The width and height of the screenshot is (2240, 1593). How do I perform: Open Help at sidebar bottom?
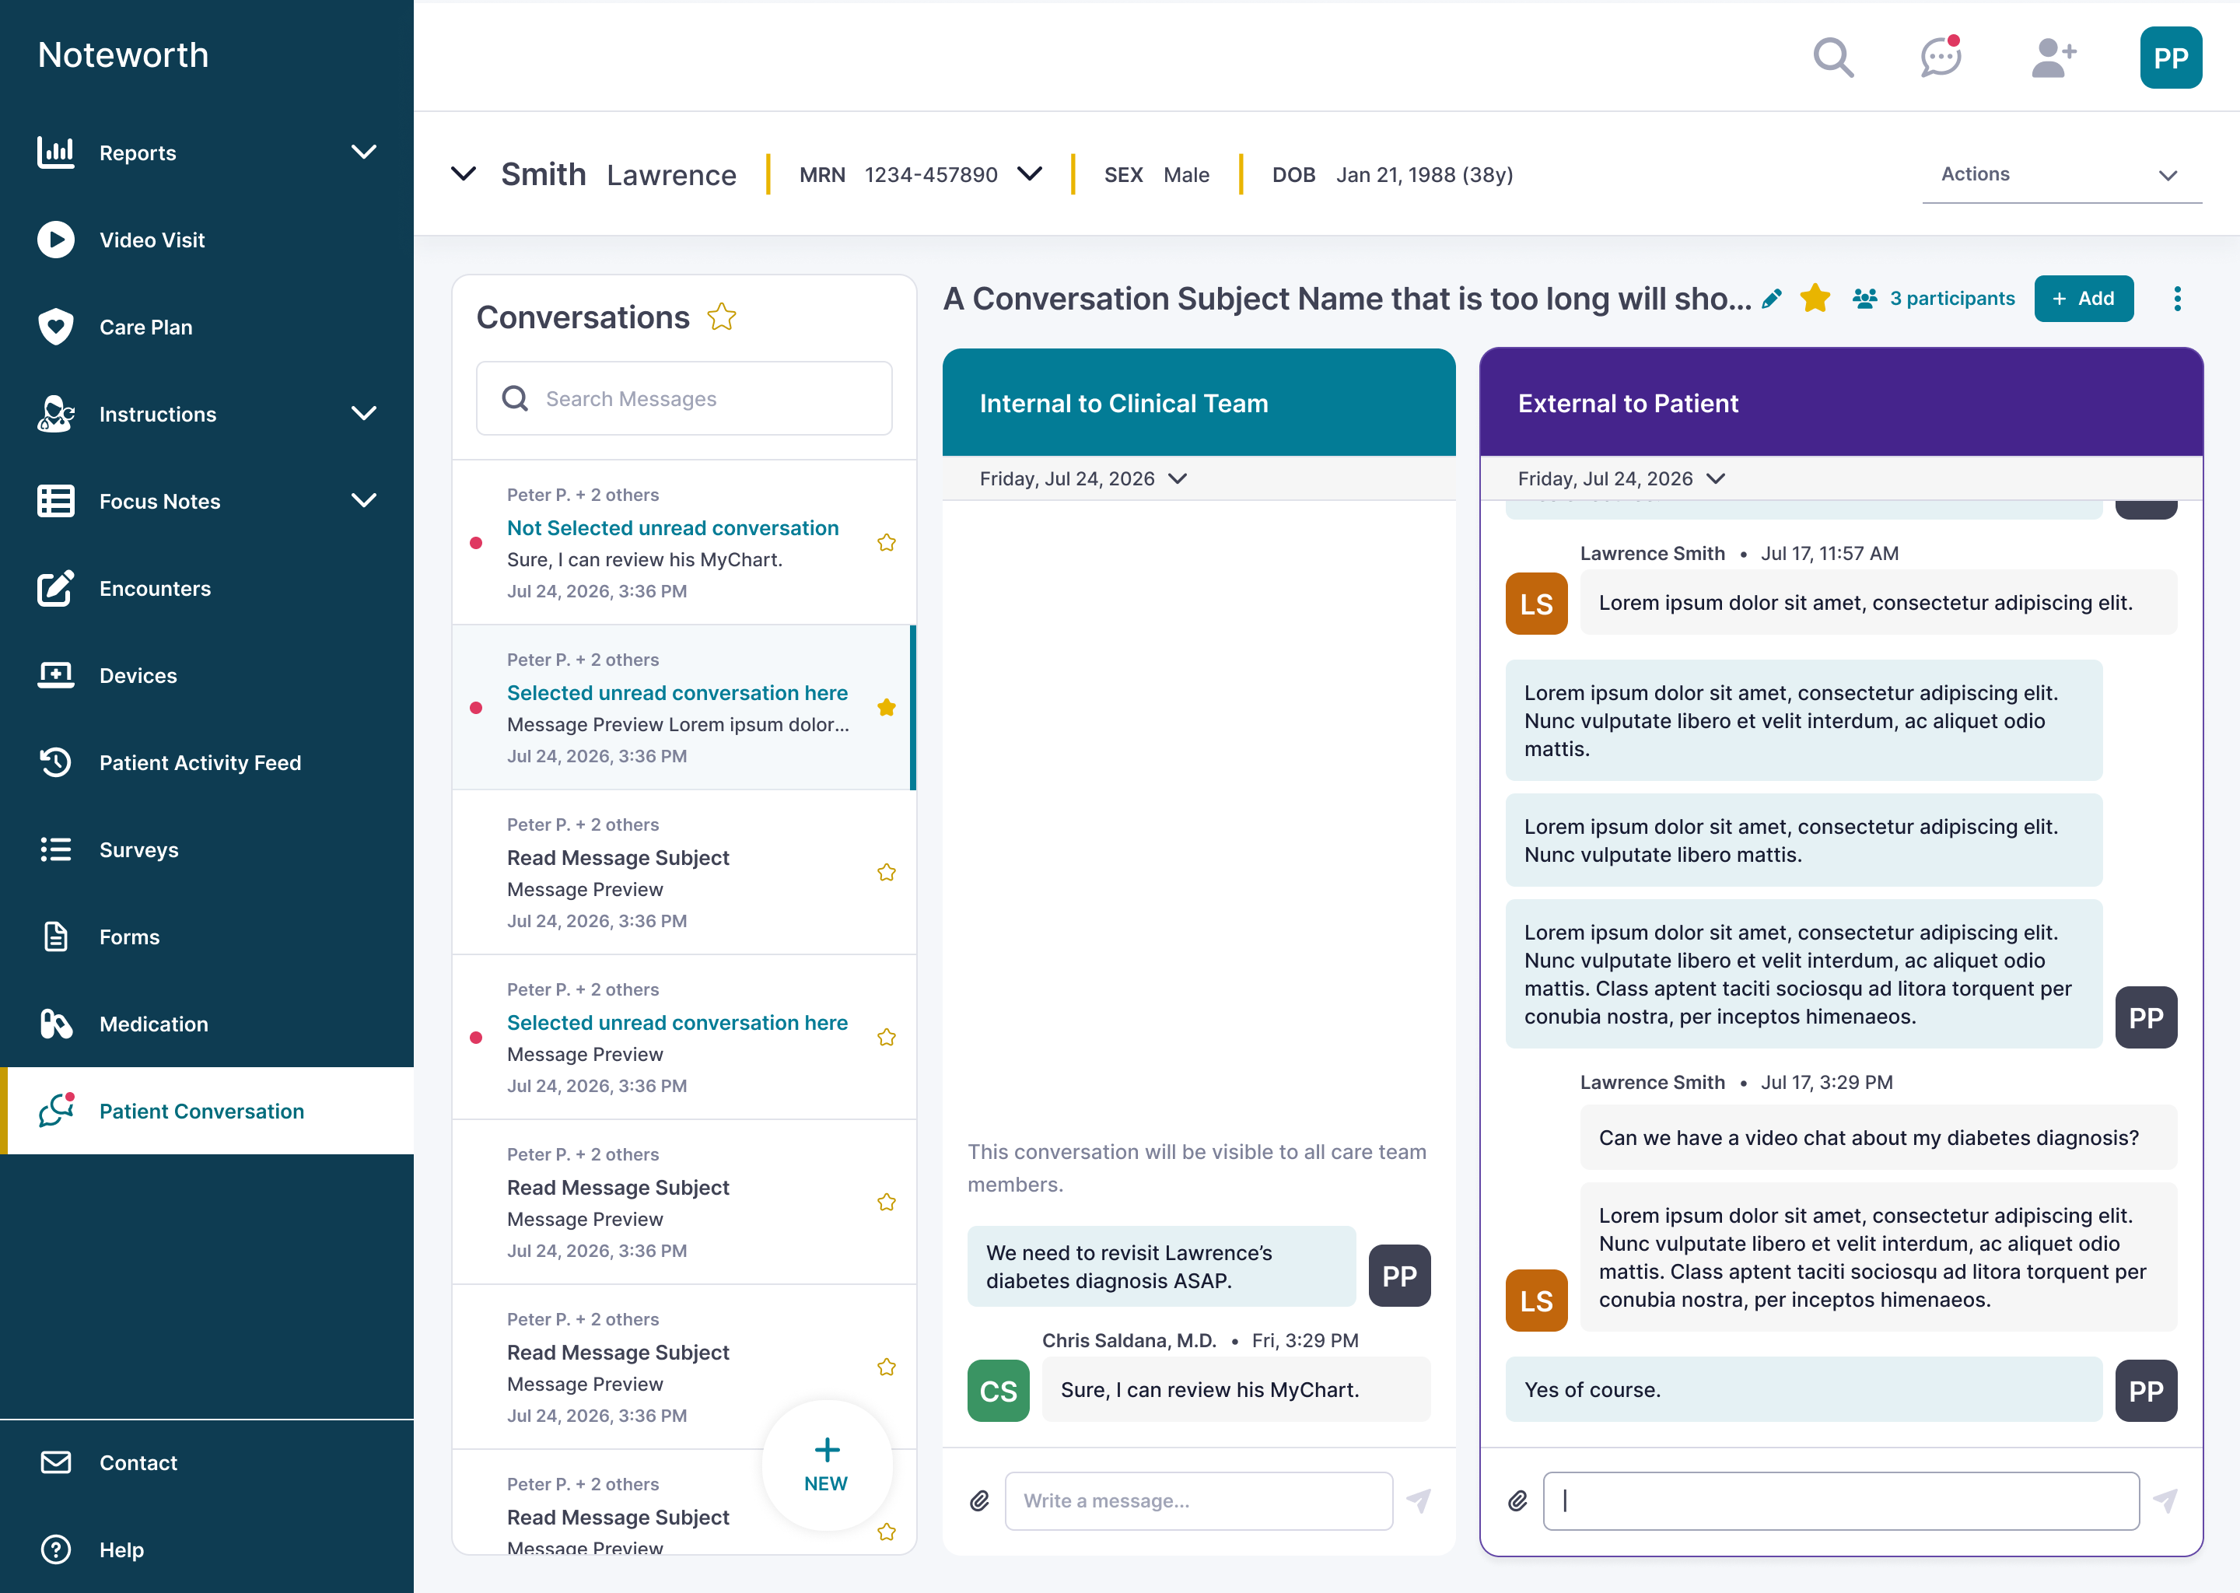[207, 1550]
